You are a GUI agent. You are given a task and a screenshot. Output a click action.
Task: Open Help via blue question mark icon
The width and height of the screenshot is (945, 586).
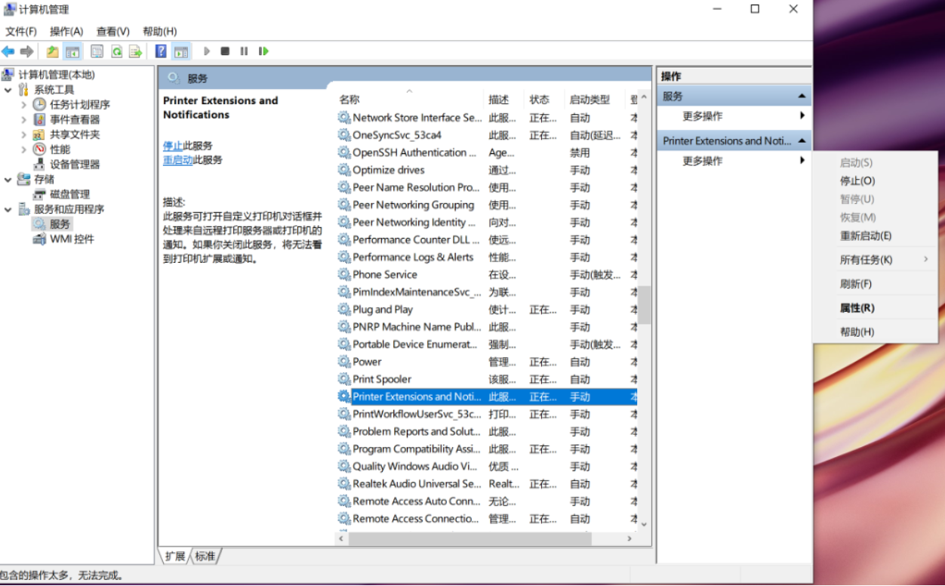pos(161,51)
